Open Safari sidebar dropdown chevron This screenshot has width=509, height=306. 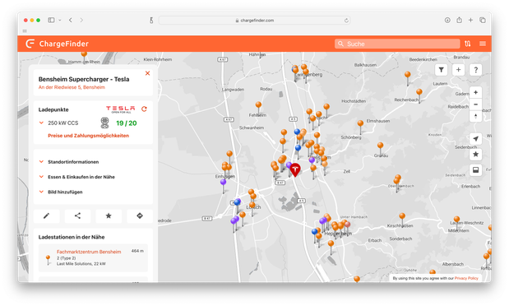pos(60,20)
